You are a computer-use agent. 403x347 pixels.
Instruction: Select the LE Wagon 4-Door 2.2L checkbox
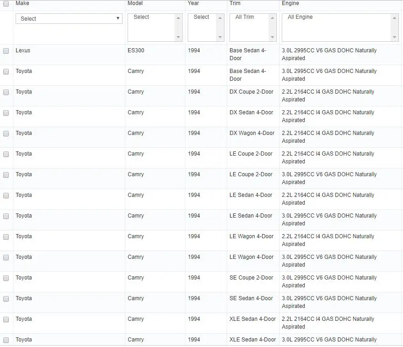(x=6, y=237)
